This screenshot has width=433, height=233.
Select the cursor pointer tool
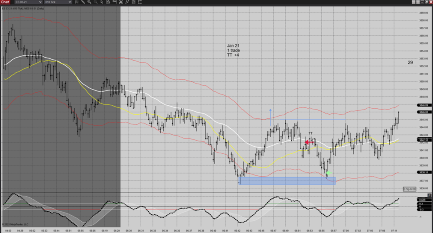tap(101, 2)
